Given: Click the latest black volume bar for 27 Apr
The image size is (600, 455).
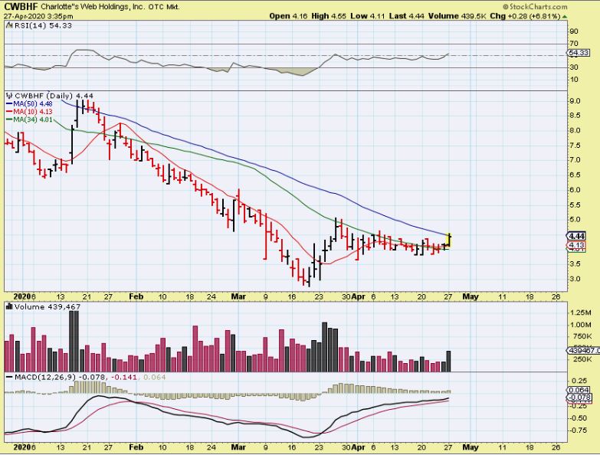Looking at the screenshot, I should click(x=448, y=362).
